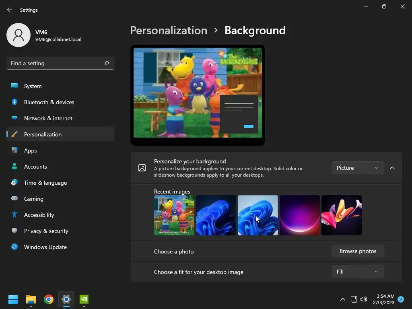Image resolution: width=412 pixels, height=309 pixels.
Task: Open the Picture background type dropdown
Action: pyautogui.click(x=358, y=168)
